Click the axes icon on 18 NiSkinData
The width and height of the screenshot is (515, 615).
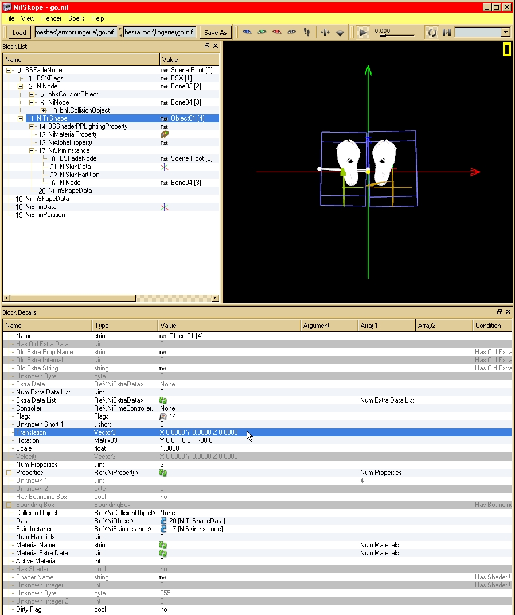coord(164,207)
